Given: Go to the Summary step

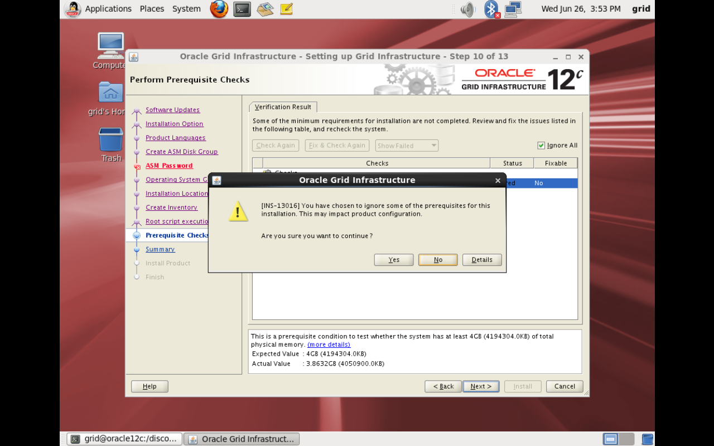Looking at the screenshot, I should coord(160,249).
